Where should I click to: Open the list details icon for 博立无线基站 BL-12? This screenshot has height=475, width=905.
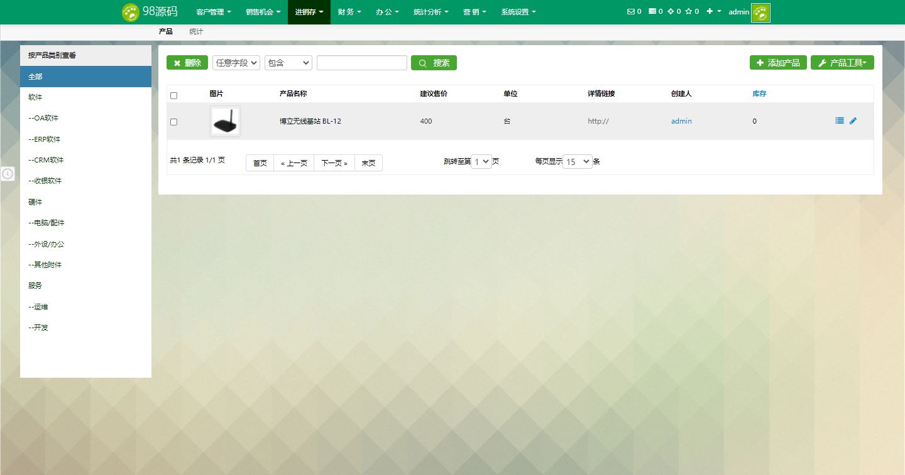839,120
